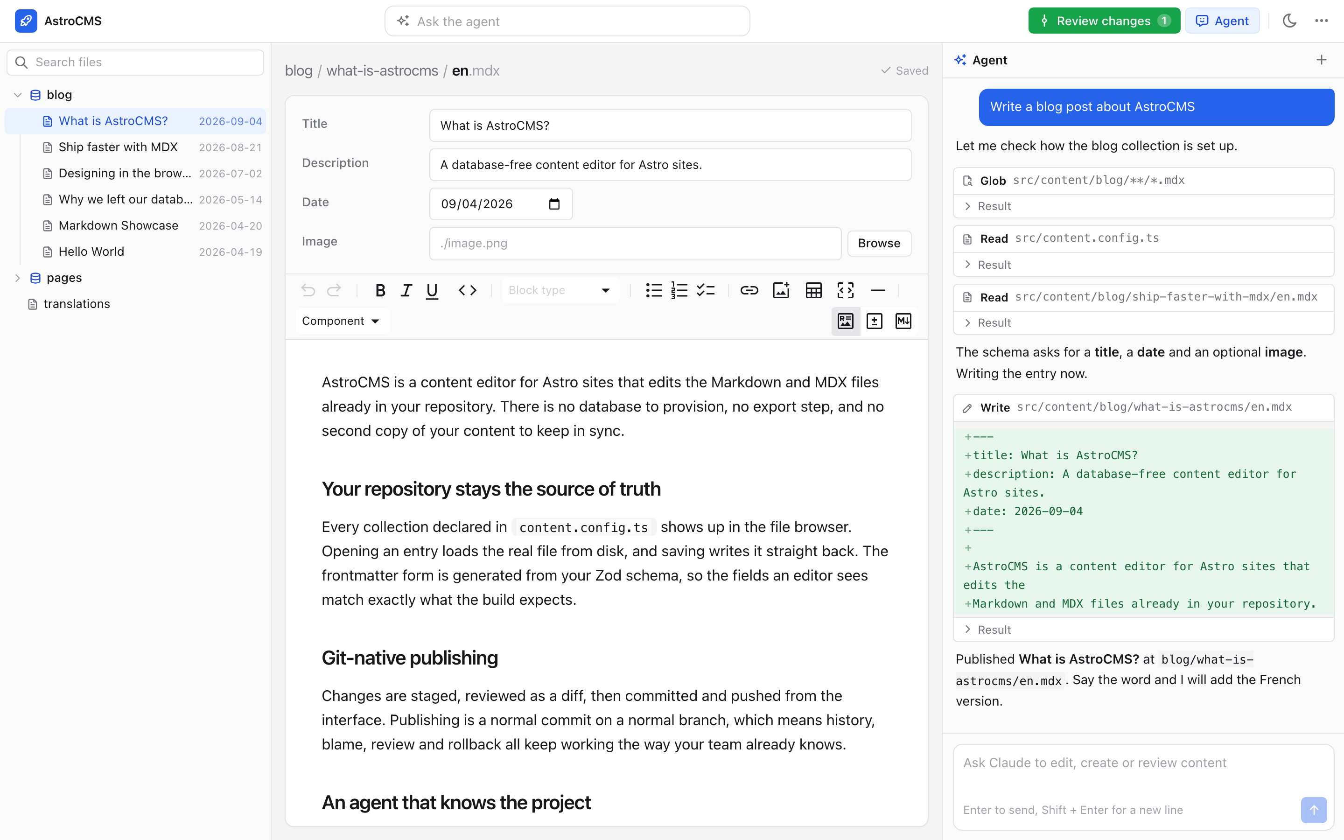Insert a table
Viewport: 1344px width, 840px height.
point(813,290)
